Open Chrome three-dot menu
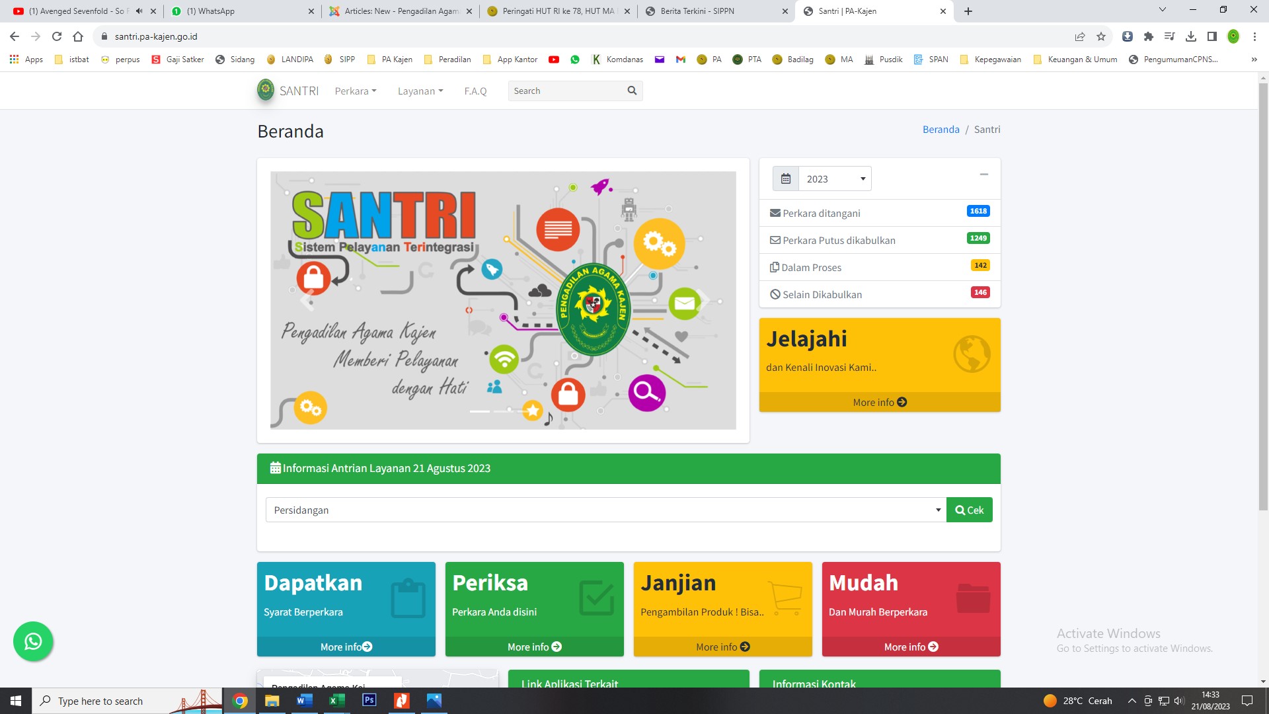Screen dimensions: 1269x714 pyautogui.click(x=1254, y=36)
